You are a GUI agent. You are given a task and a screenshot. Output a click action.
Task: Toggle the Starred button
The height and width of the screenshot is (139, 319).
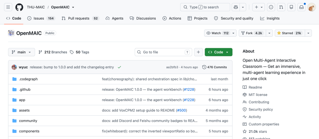290,33
